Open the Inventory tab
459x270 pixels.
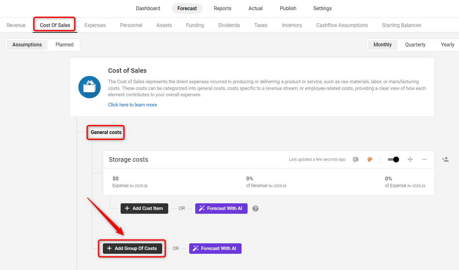292,25
